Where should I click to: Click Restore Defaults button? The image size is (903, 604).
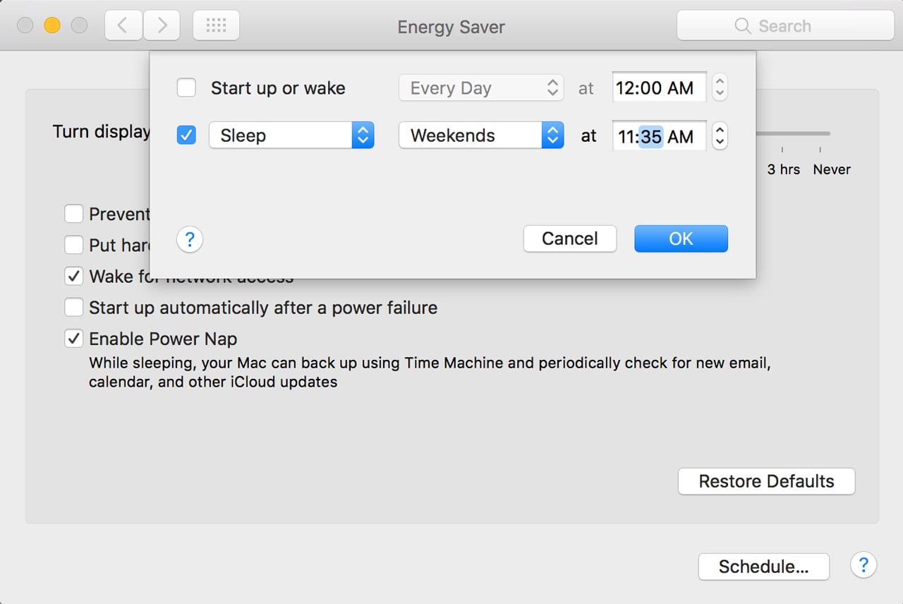pos(766,481)
